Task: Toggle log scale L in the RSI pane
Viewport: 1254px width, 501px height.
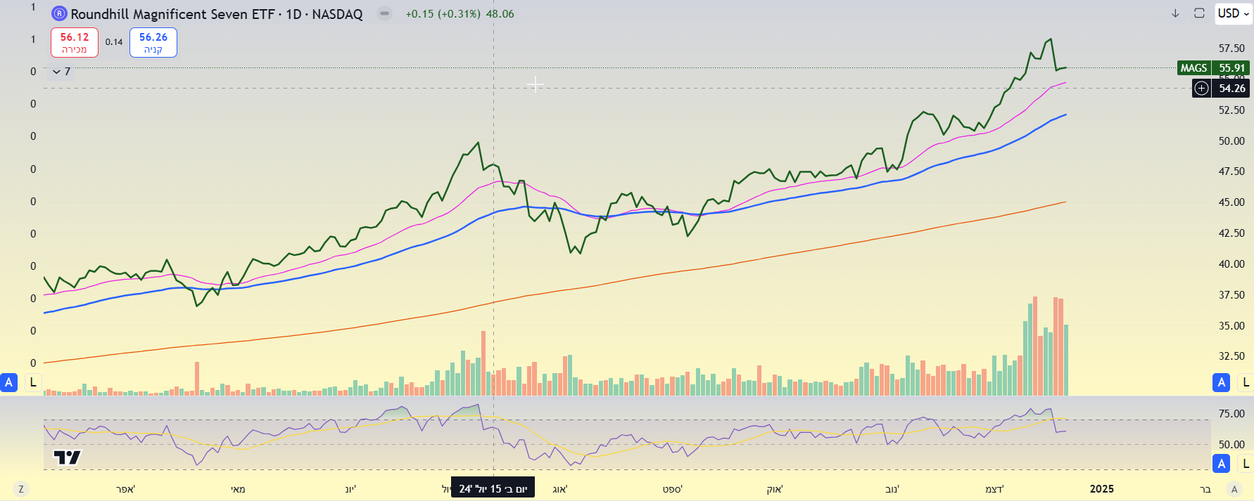Action: coord(1246,464)
